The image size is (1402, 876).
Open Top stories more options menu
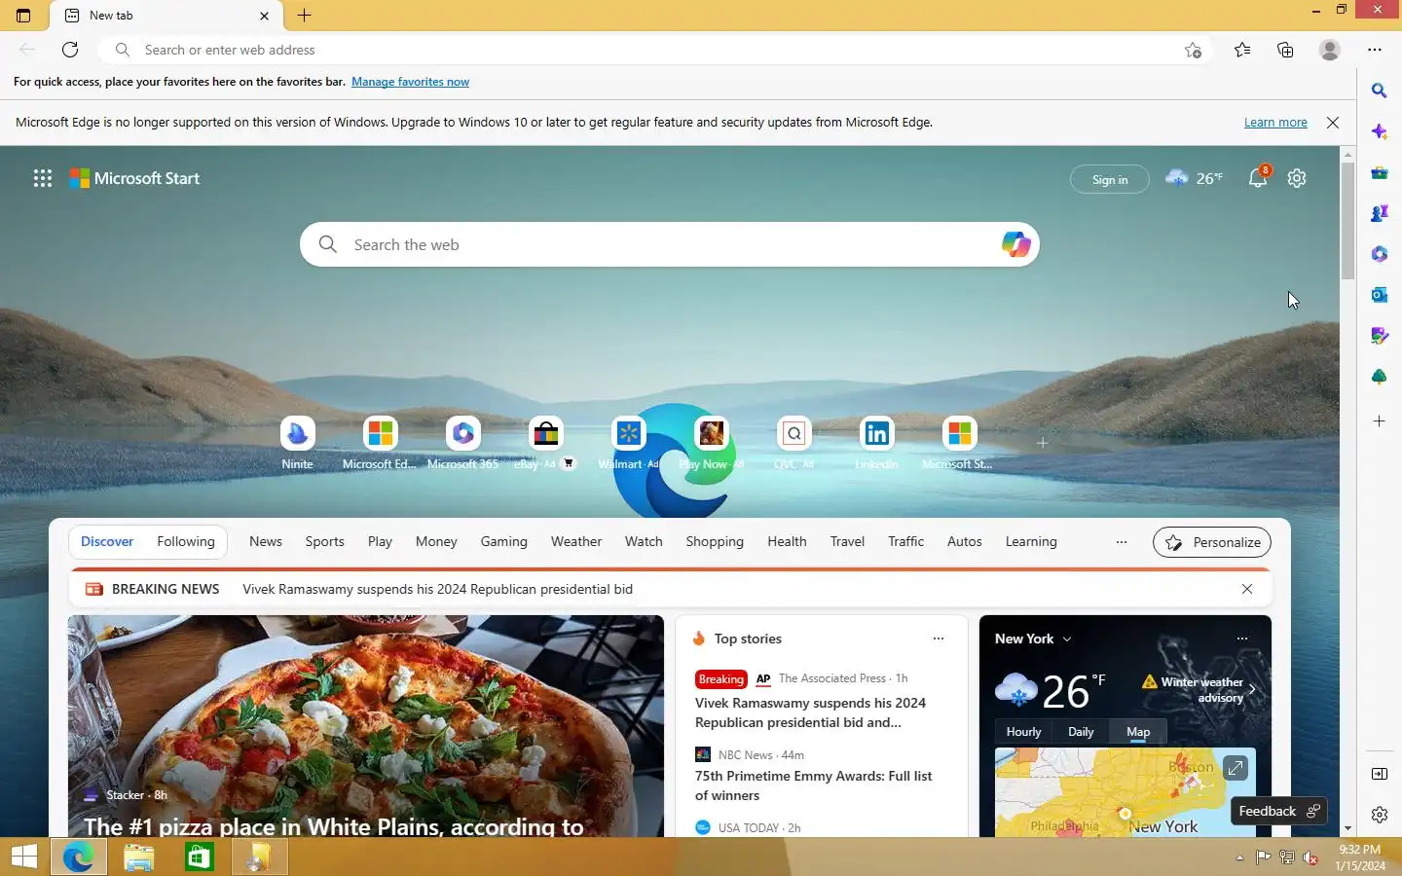point(939,639)
